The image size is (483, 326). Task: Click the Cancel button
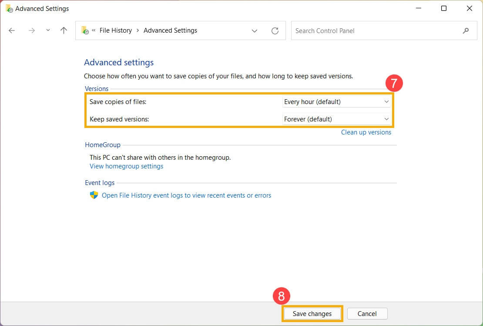pos(367,314)
